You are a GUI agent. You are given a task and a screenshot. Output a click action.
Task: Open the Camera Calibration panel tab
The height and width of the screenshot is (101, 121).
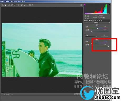(99, 21)
